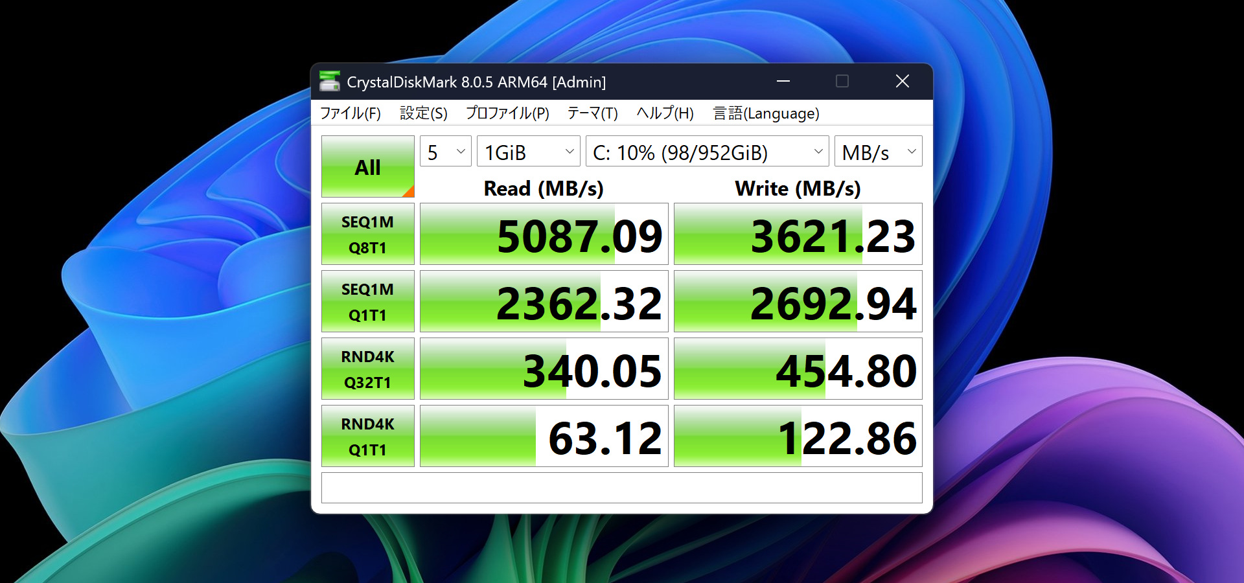This screenshot has height=583, width=1244.
Task: Click the Write (MB/s) column header
Action: pyautogui.click(x=798, y=189)
